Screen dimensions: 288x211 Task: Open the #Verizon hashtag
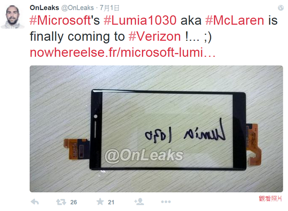(x=155, y=36)
